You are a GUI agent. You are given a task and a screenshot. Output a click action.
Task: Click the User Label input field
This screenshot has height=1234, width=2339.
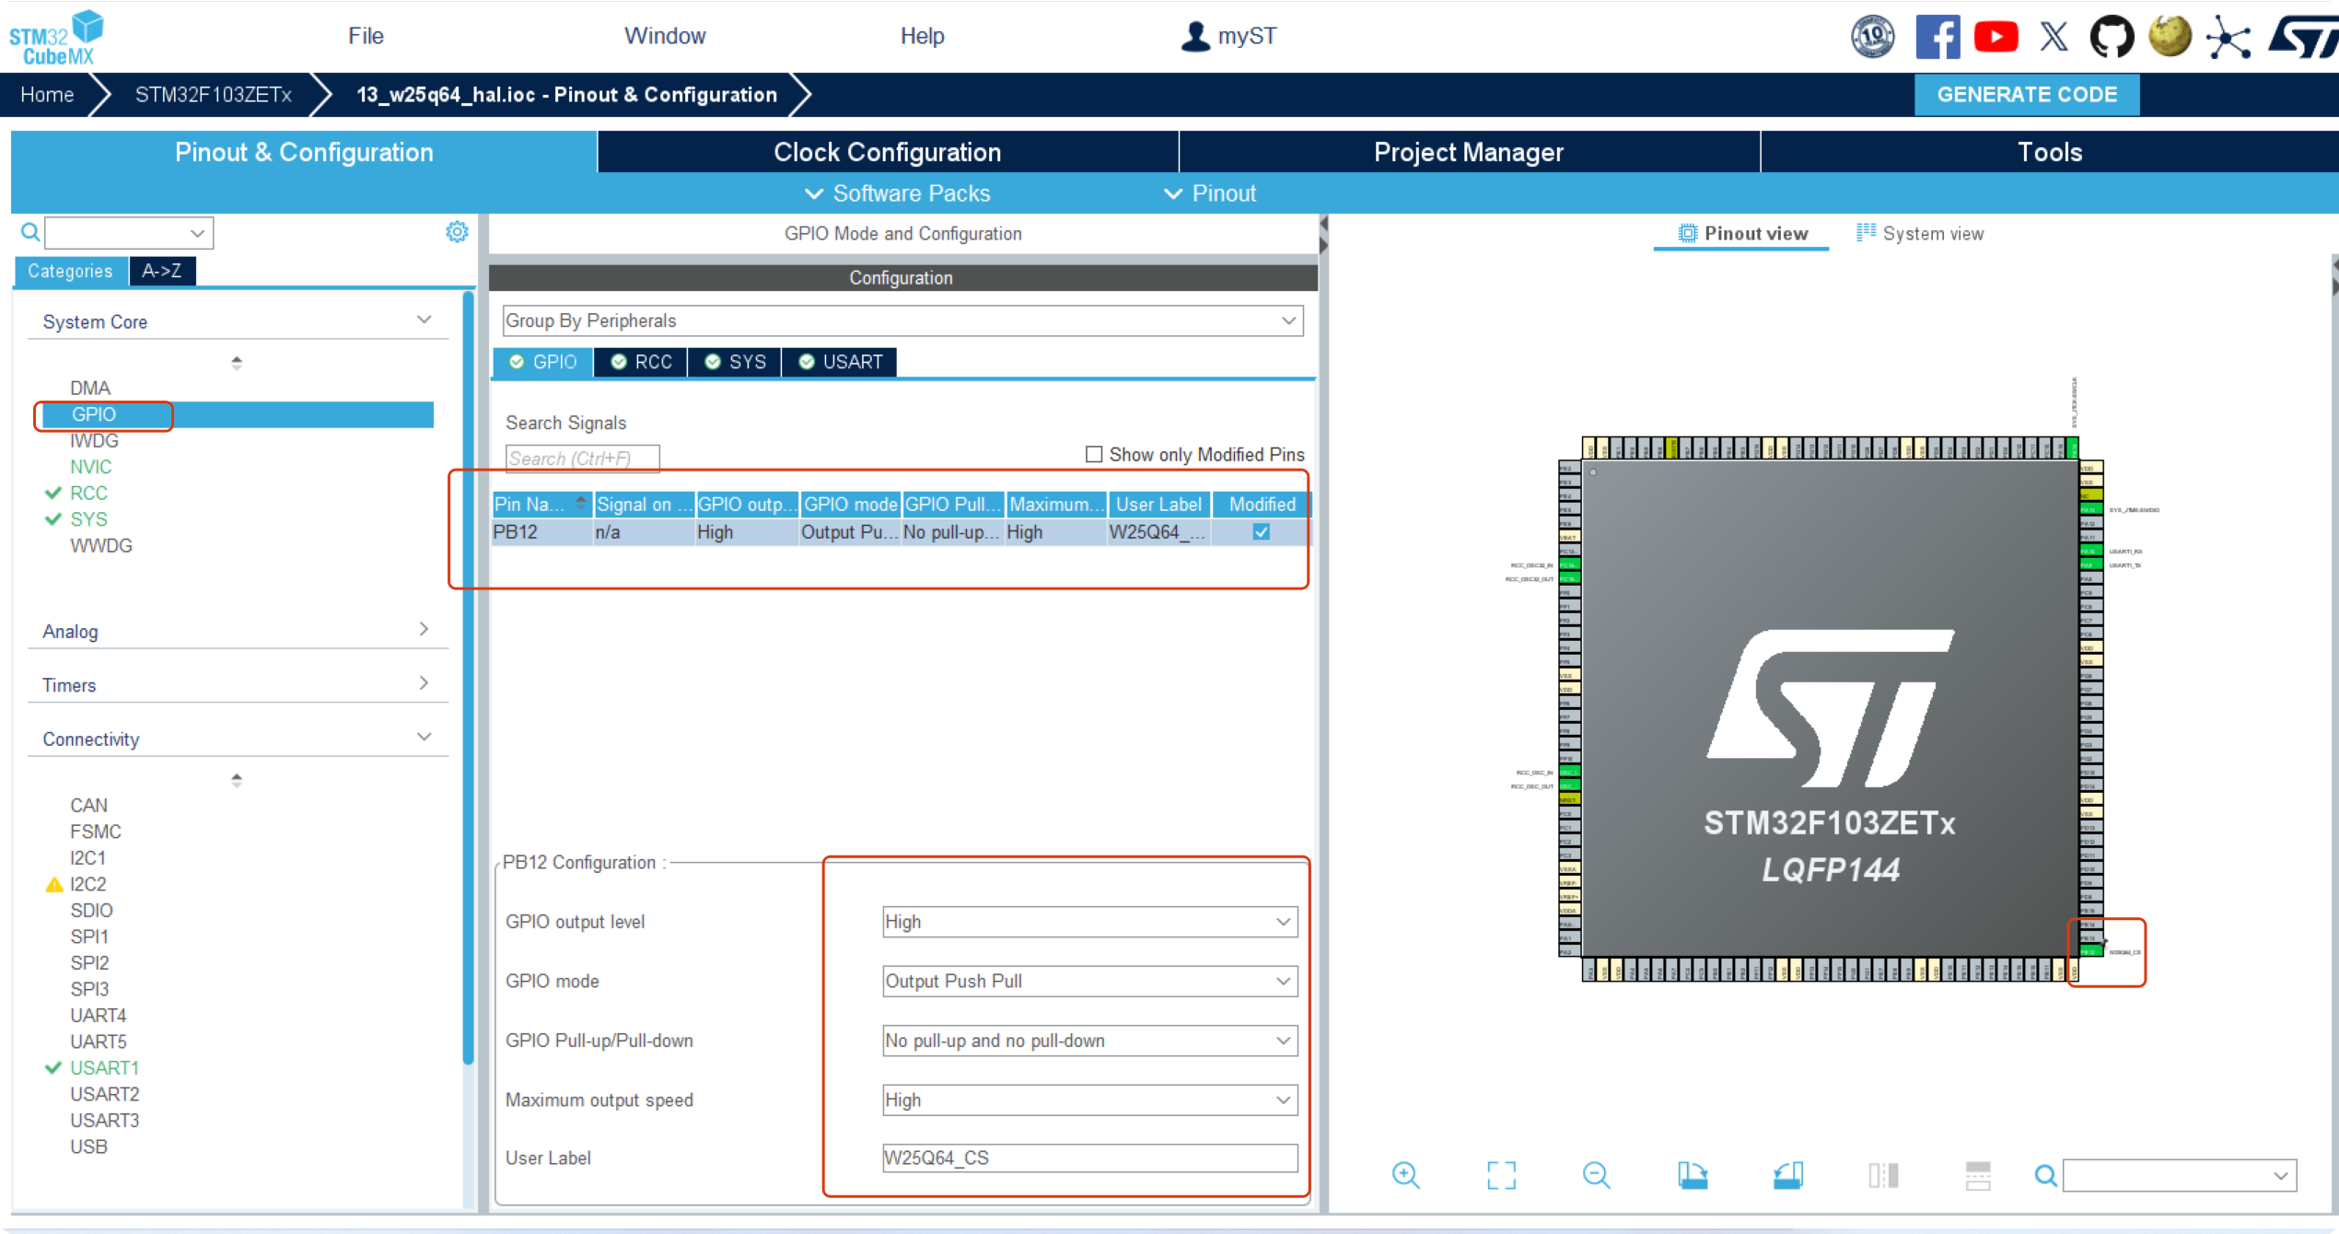point(1088,1158)
